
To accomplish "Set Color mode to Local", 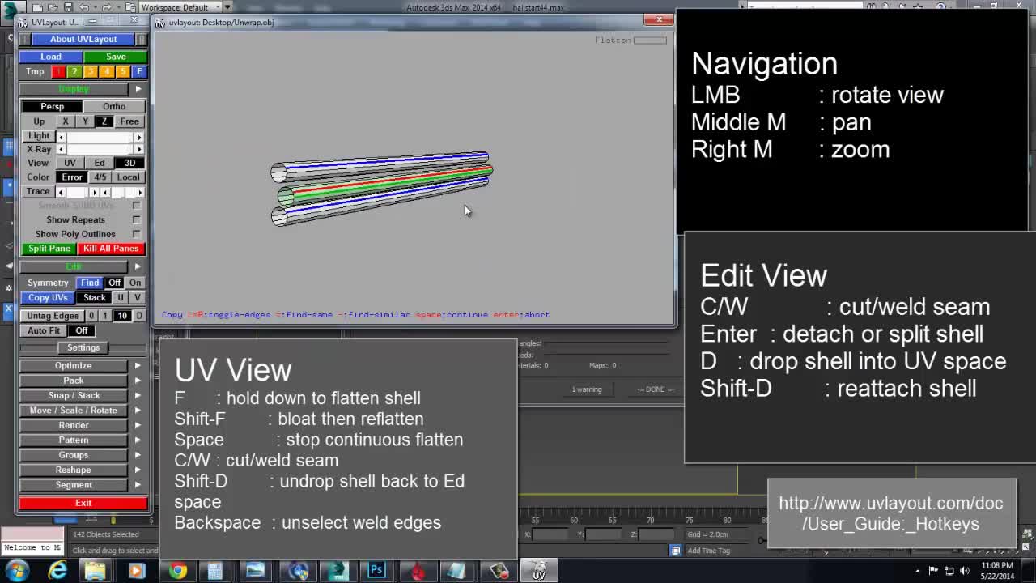I will tap(129, 177).
